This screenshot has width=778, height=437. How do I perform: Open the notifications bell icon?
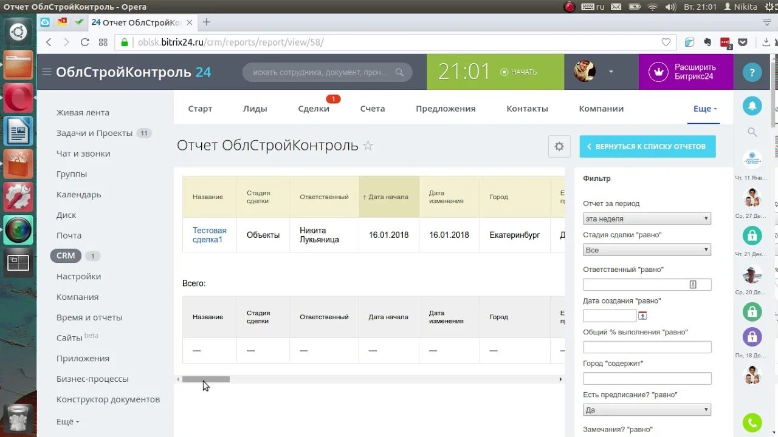752,106
